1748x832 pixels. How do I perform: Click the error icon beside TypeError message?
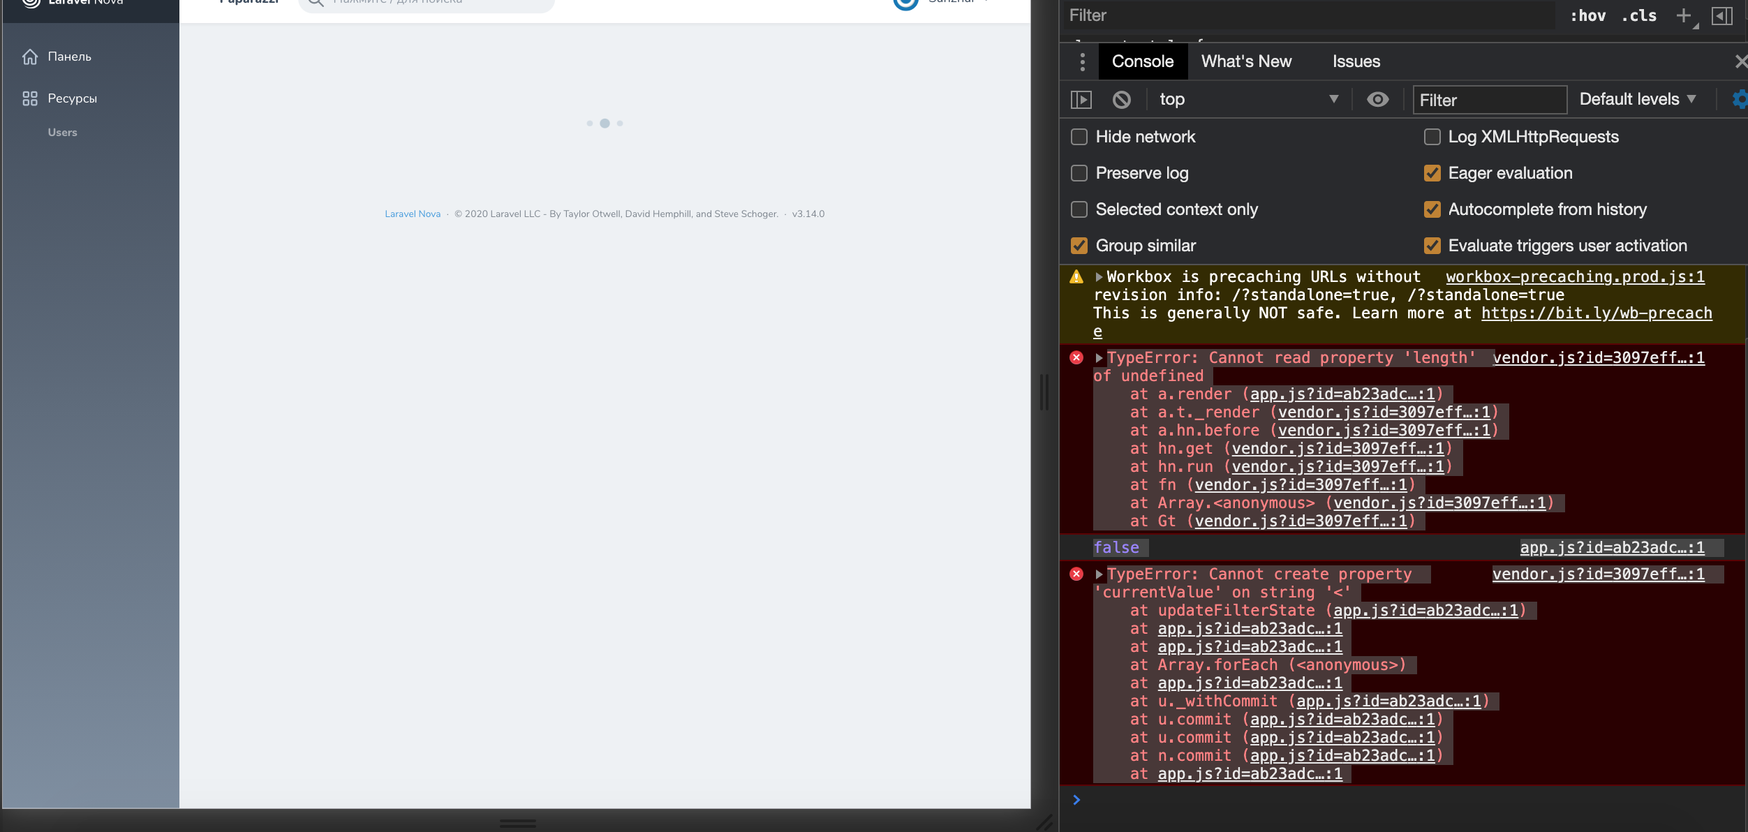[x=1077, y=357]
